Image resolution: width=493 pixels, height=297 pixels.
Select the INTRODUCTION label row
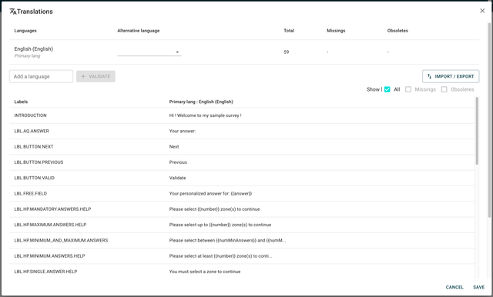tap(242, 115)
